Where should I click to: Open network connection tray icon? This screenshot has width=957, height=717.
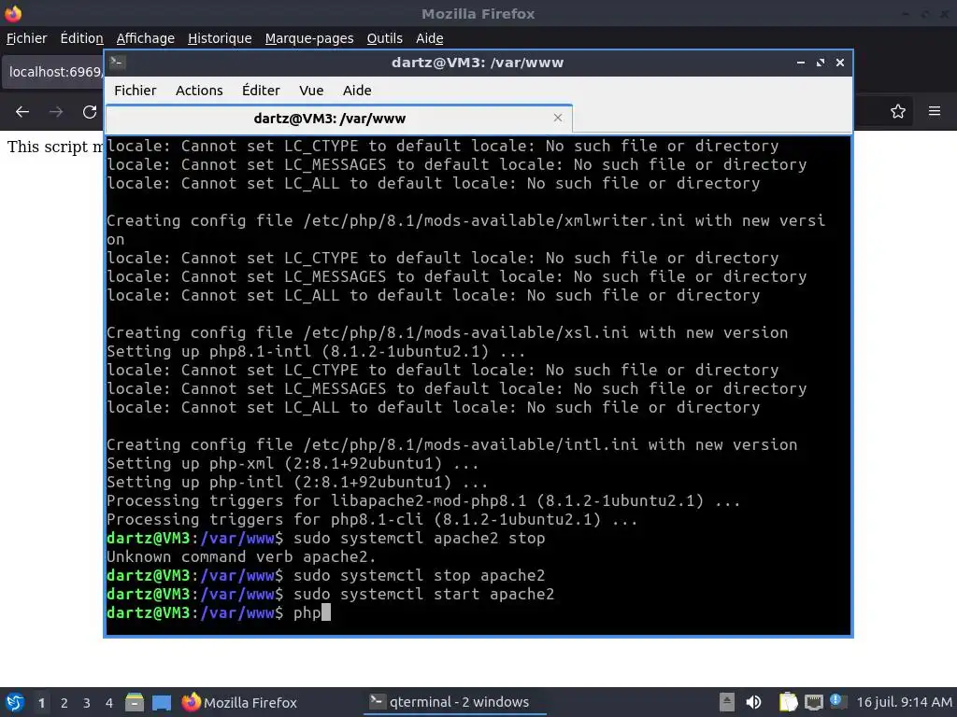click(814, 702)
